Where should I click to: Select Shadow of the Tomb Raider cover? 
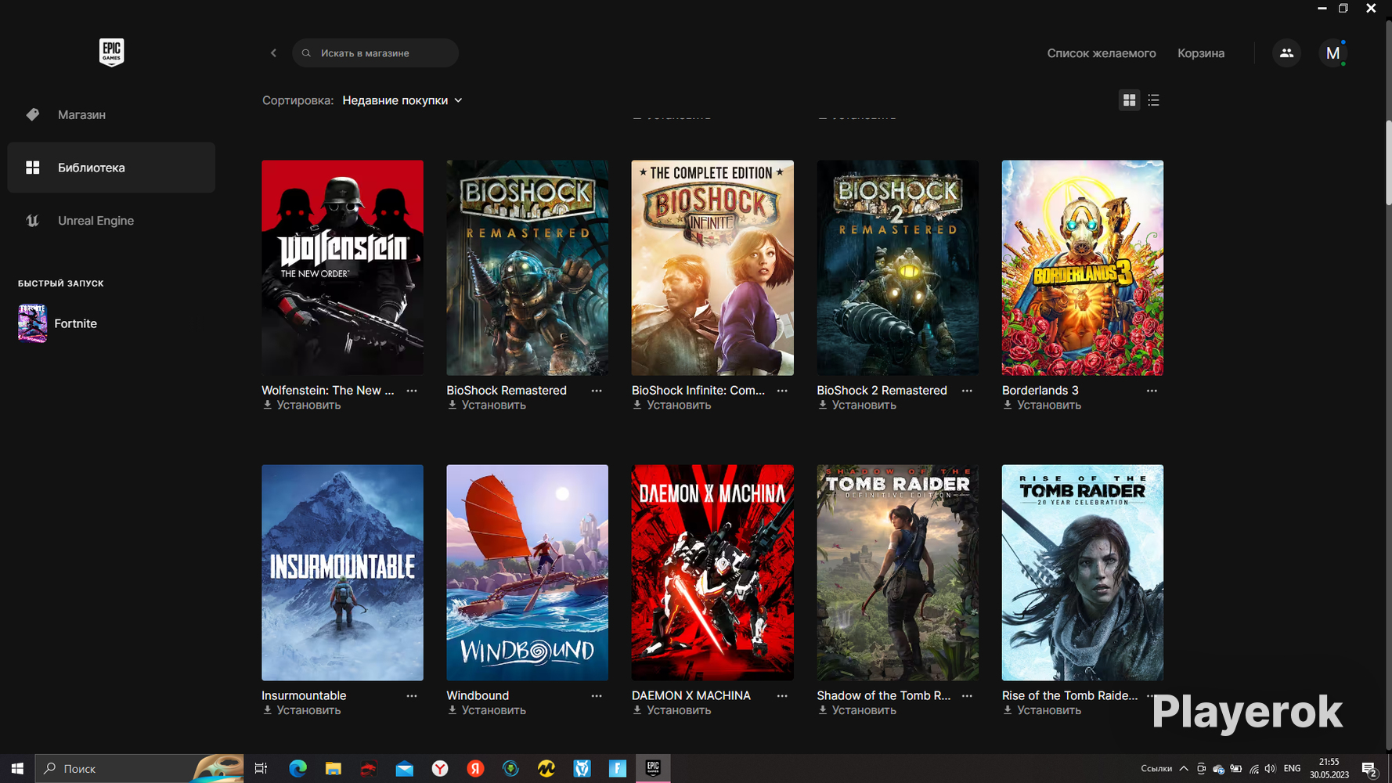897,573
